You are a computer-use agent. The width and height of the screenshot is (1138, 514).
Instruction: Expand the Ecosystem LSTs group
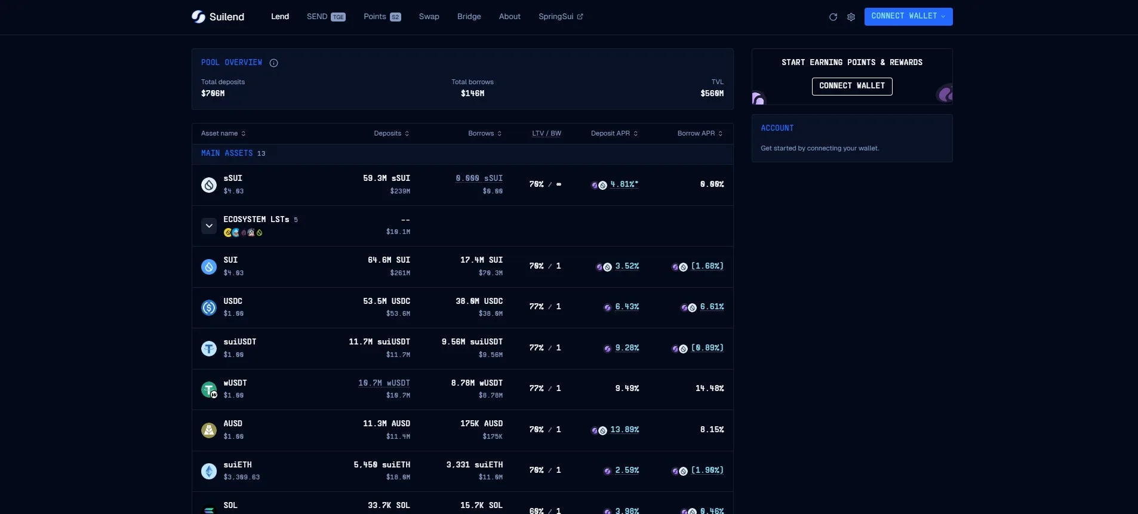point(209,226)
